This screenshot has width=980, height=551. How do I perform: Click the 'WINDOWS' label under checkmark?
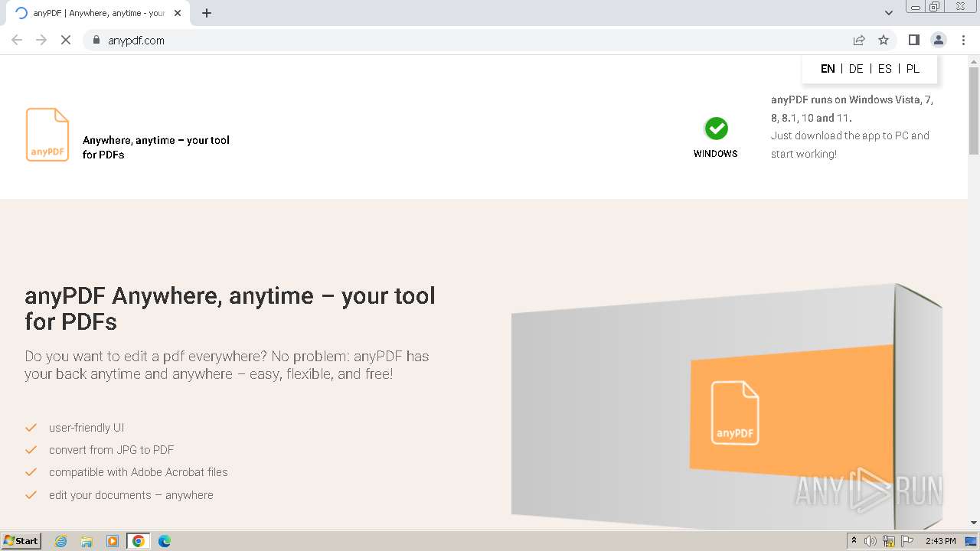(716, 154)
